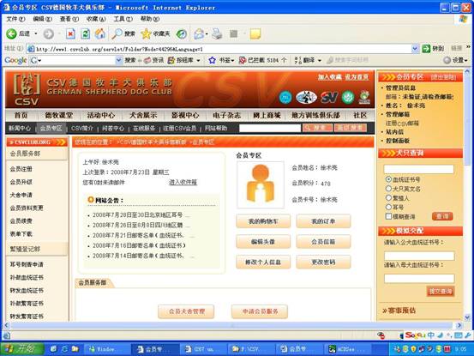Click the 我的订单 button
Screen dimensions: 474x356
click(323, 221)
